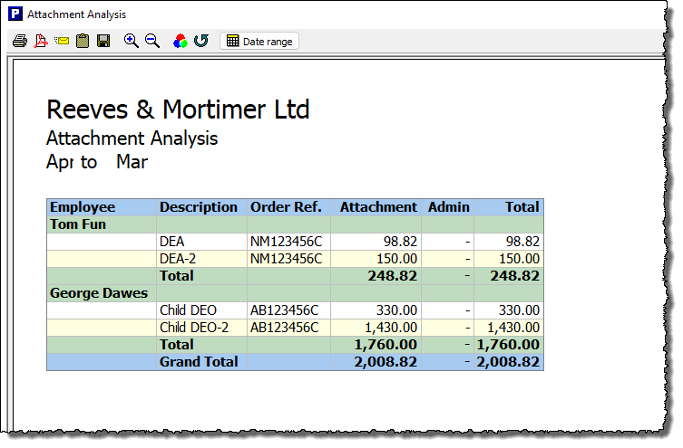Zoom out with magnifier minus icon

click(152, 42)
